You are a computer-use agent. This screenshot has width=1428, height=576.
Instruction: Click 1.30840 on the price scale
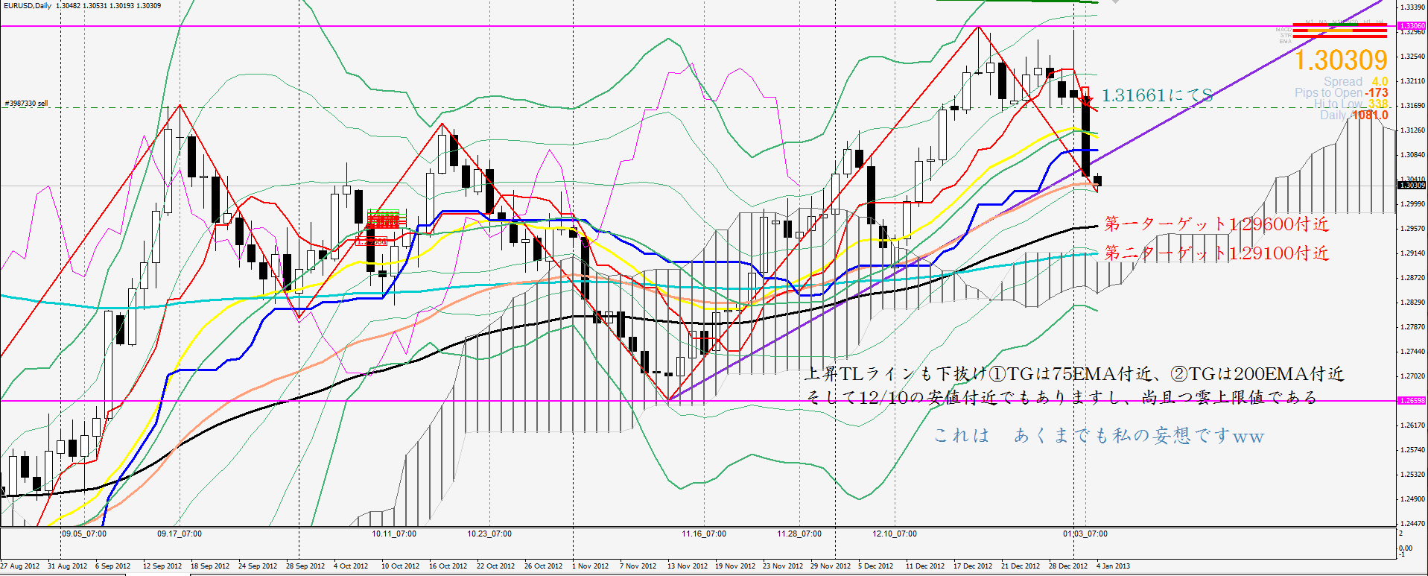coord(1413,154)
